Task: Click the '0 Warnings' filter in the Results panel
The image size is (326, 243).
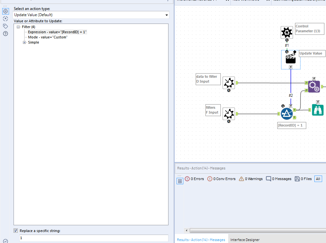Action: pyautogui.click(x=250, y=178)
